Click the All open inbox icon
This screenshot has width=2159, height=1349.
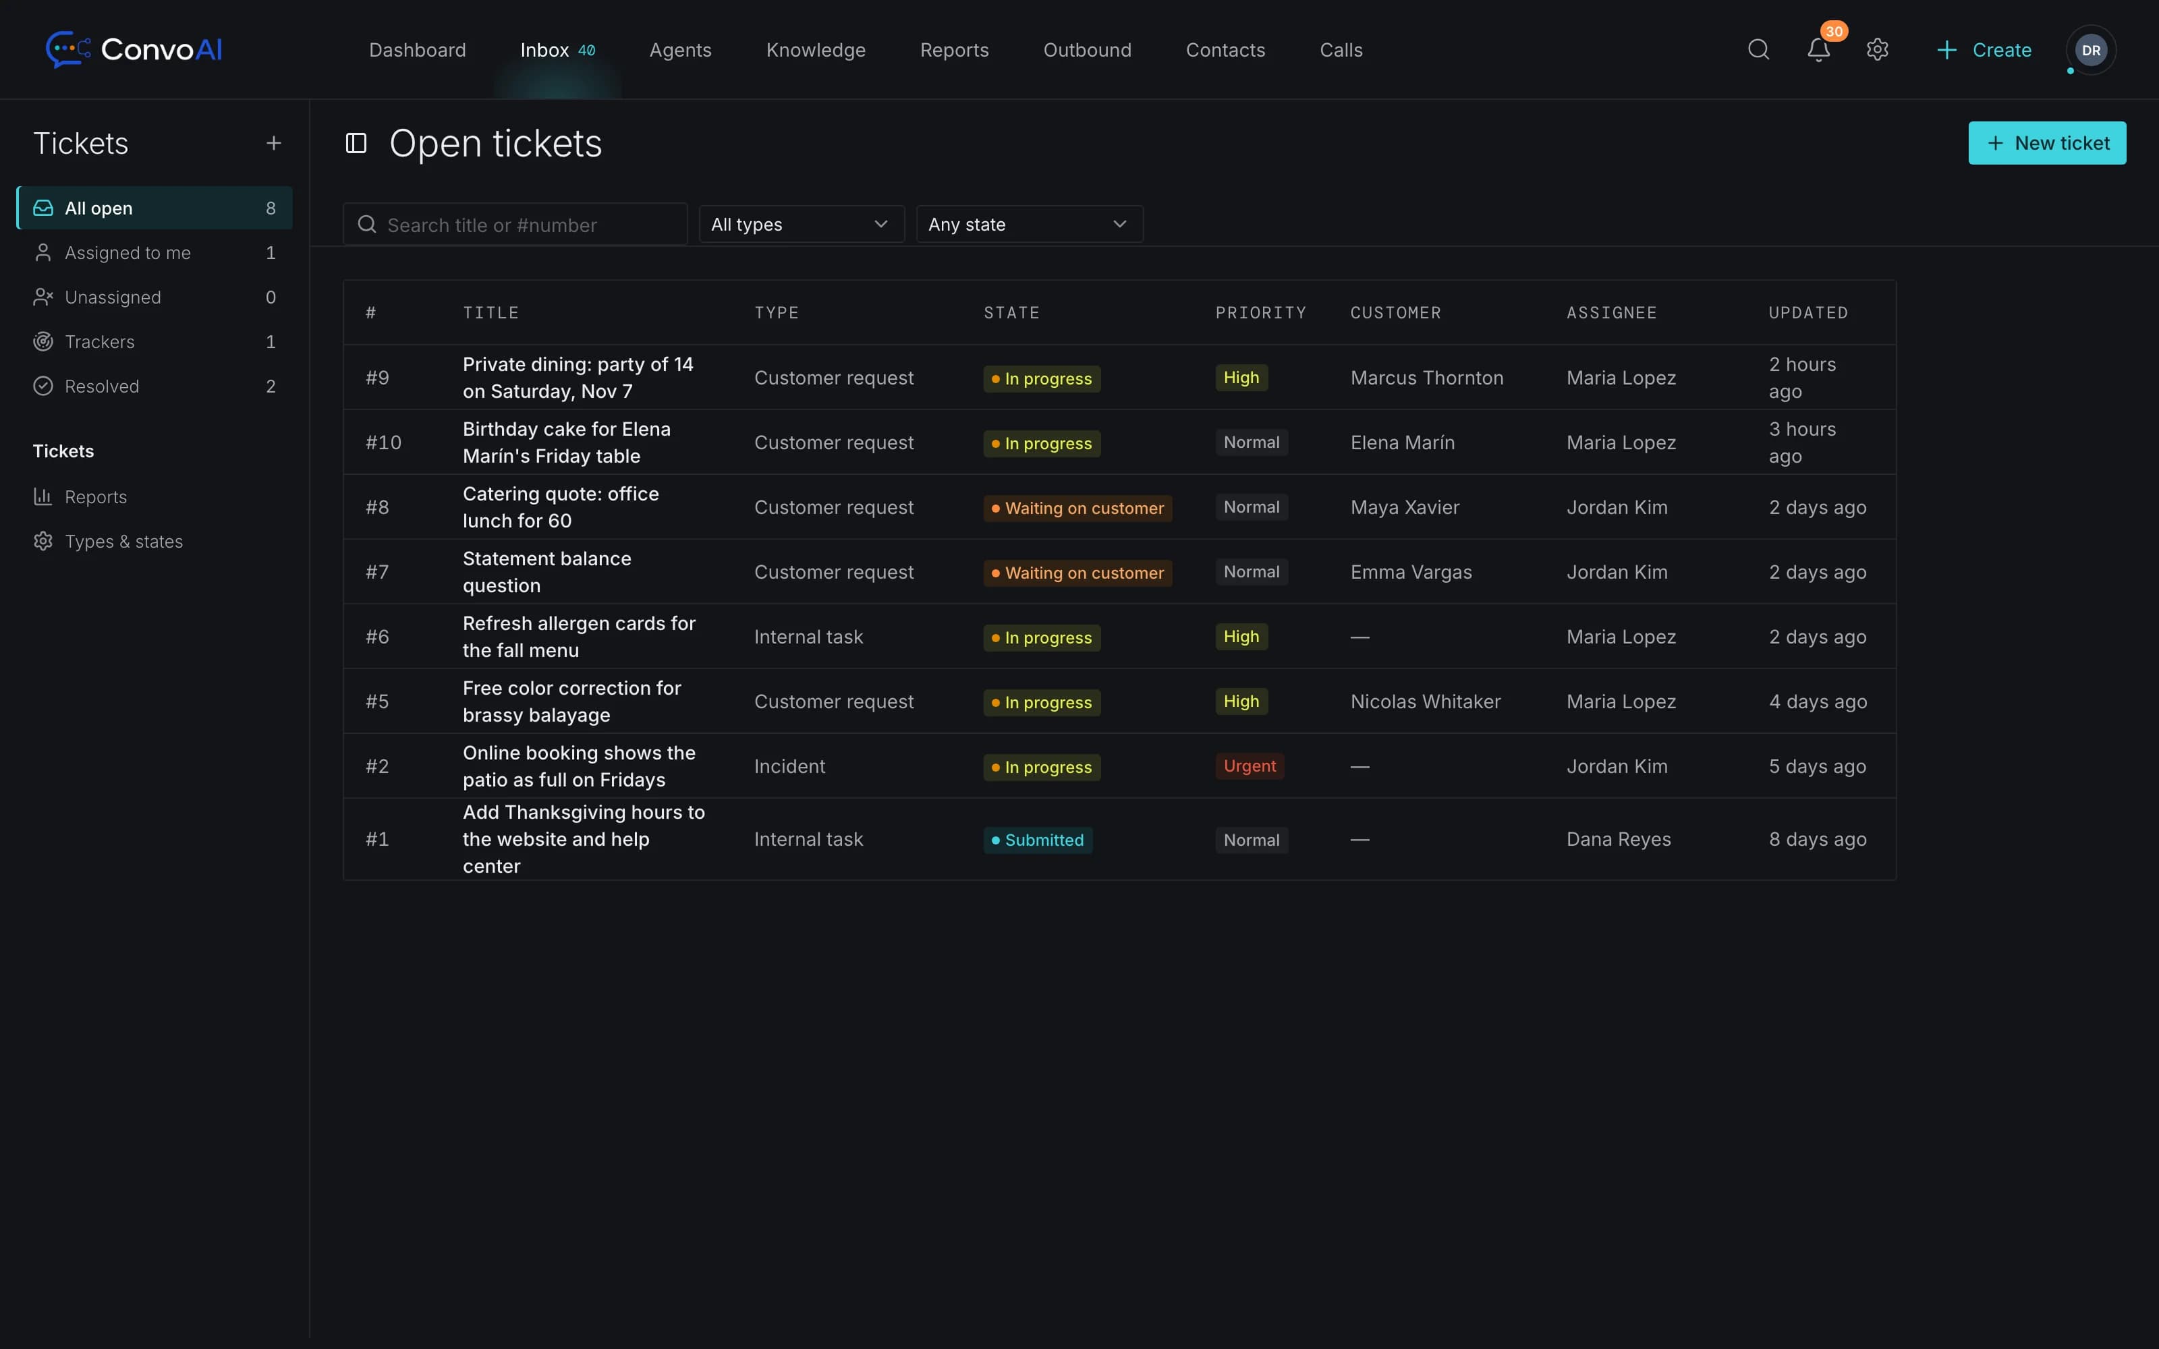(x=43, y=208)
